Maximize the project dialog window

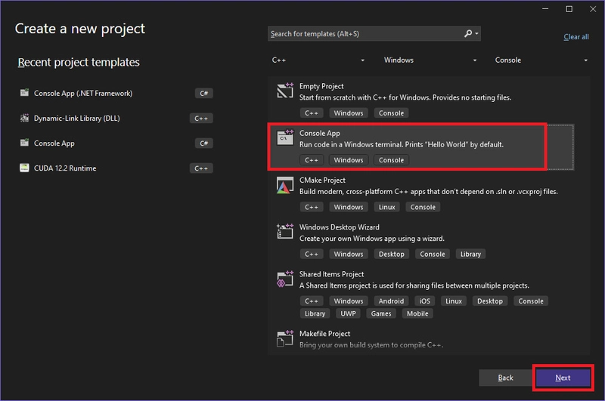coord(569,9)
